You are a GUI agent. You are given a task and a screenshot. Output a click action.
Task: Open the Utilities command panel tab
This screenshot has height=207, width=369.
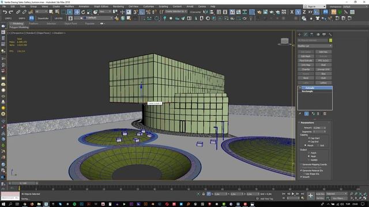point(330,34)
